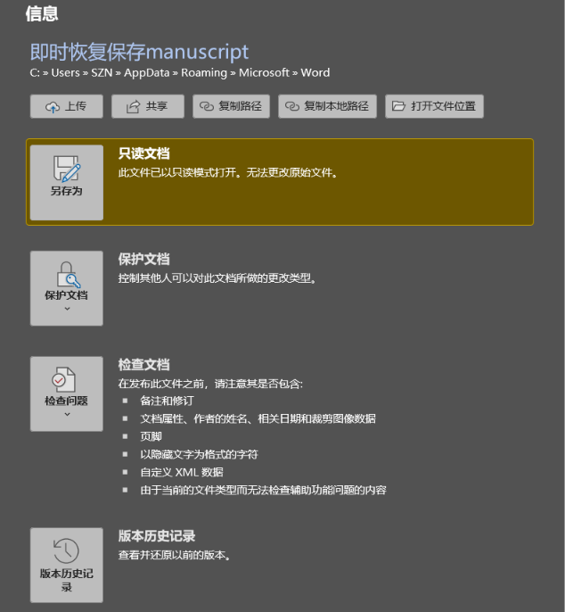Click the document title 即时恢复保存manuscript
Image resolution: width=565 pixels, height=612 pixels.
click(x=139, y=52)
